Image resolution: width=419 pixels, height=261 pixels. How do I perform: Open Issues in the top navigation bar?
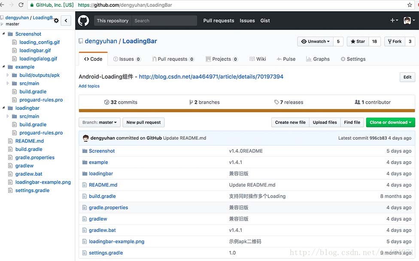[x=247, y=21]
